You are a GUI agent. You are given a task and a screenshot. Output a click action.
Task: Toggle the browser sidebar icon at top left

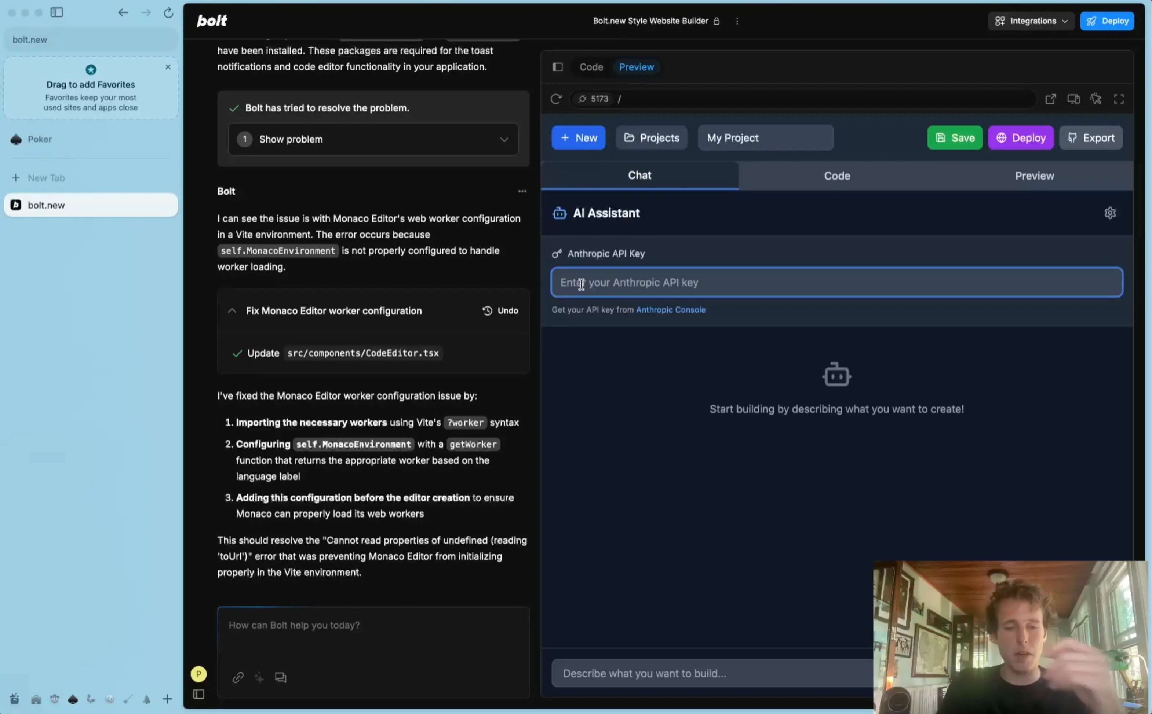(x=57, y=12)
